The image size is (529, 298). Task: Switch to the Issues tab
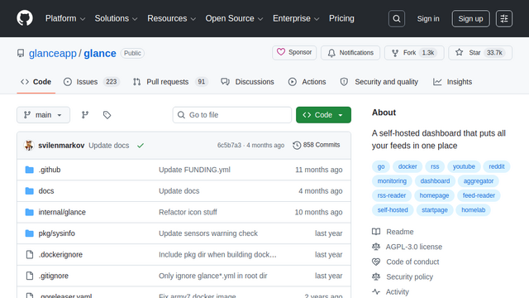(92, 82)
